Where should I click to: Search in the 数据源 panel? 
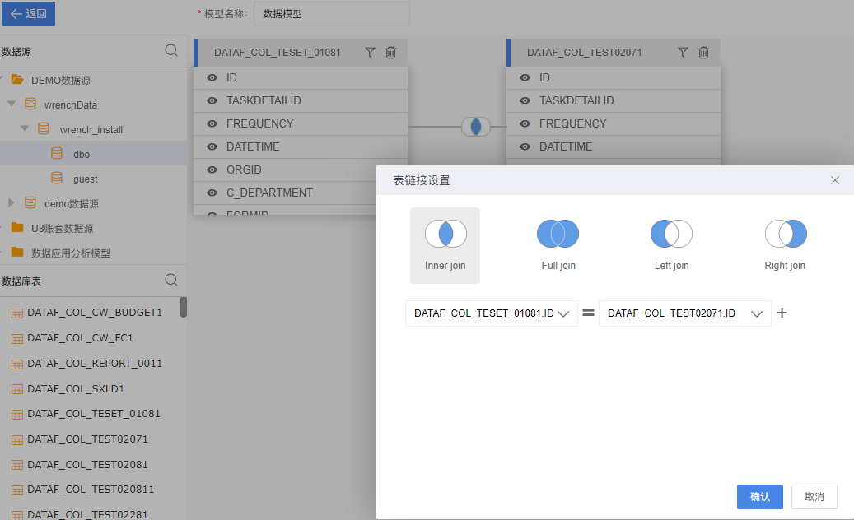coord(171,50)
